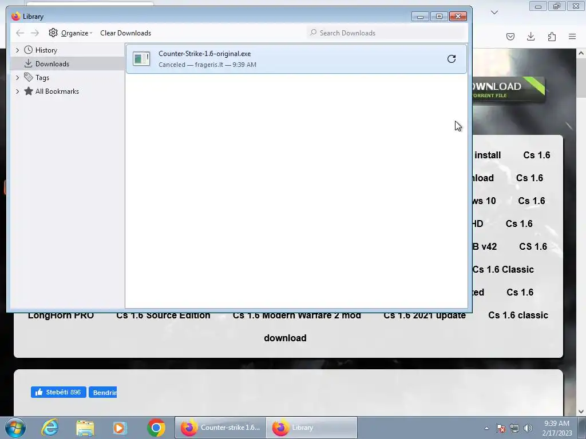Go back in the Library window
Screen dimensions: 586x439
[x=20, y=33]
